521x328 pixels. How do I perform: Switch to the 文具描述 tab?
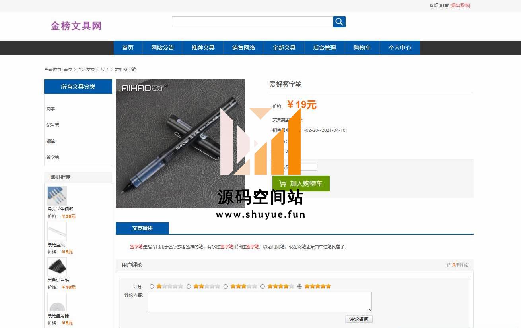point(142,228)
